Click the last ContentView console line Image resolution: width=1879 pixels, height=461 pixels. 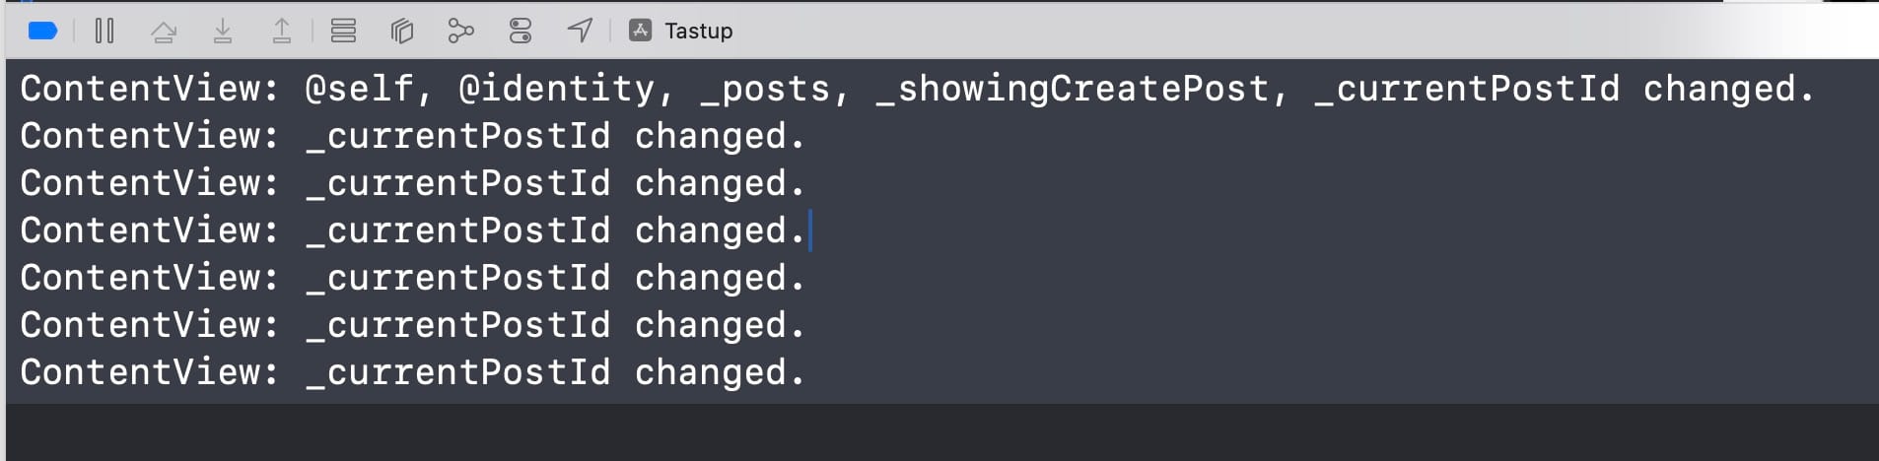(x=414, y=372)
